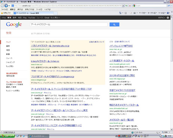
Task: Click the Google search query field
Action: 69,24
